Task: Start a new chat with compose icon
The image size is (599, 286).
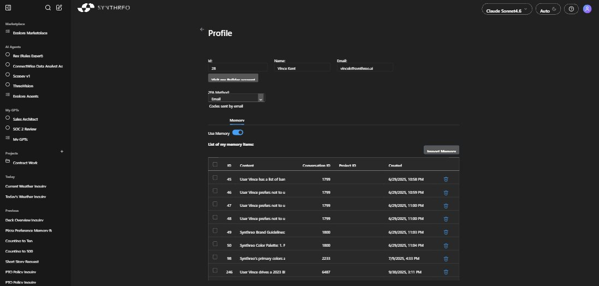Action: 59,8
